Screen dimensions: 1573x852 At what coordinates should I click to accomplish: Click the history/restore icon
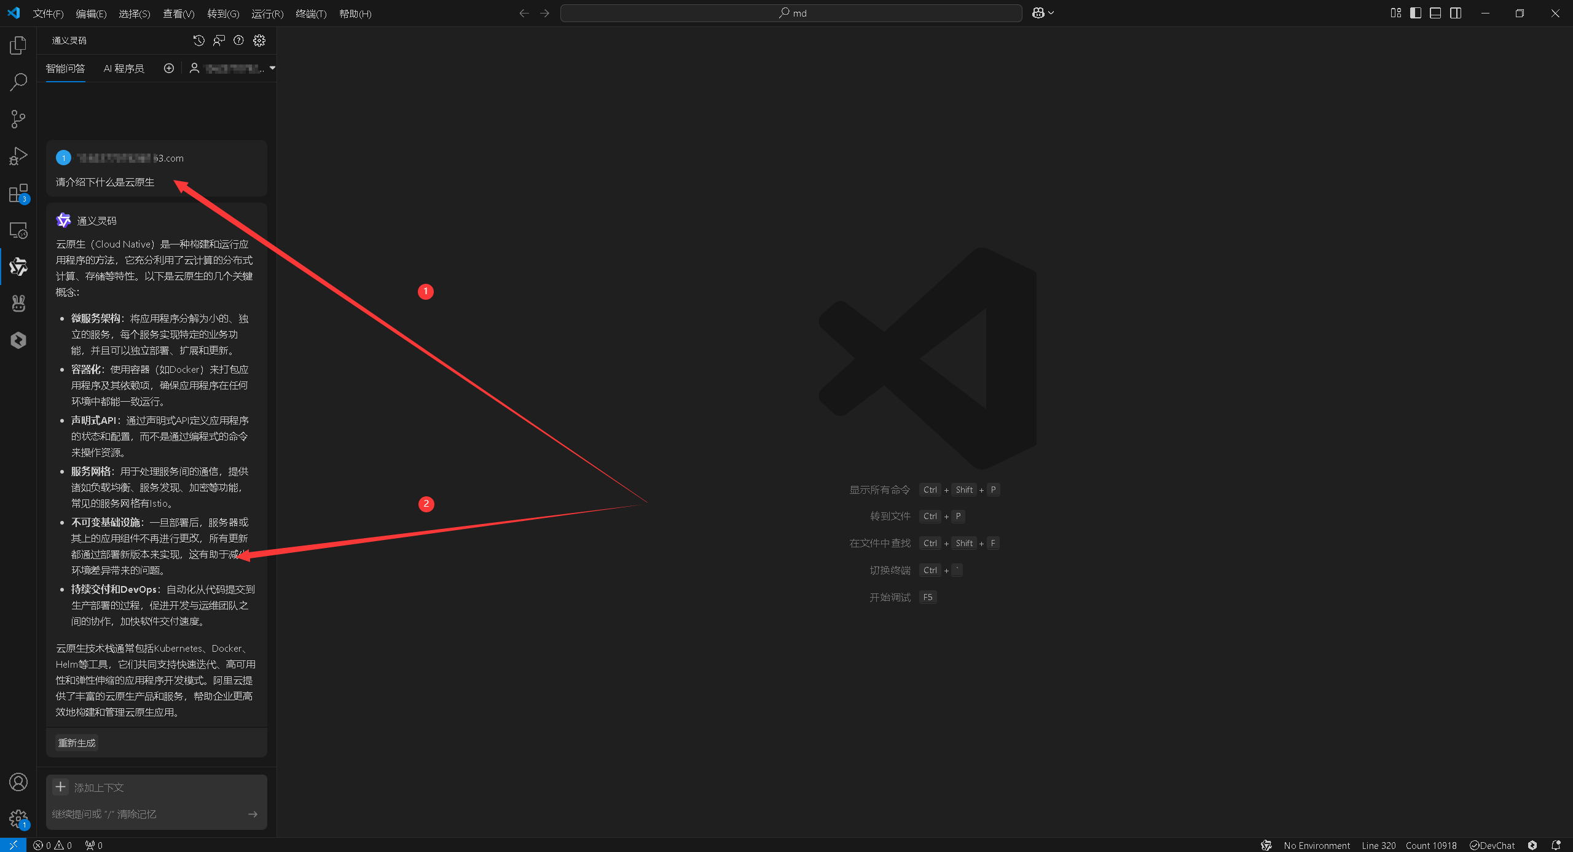(x=198, y=40)
